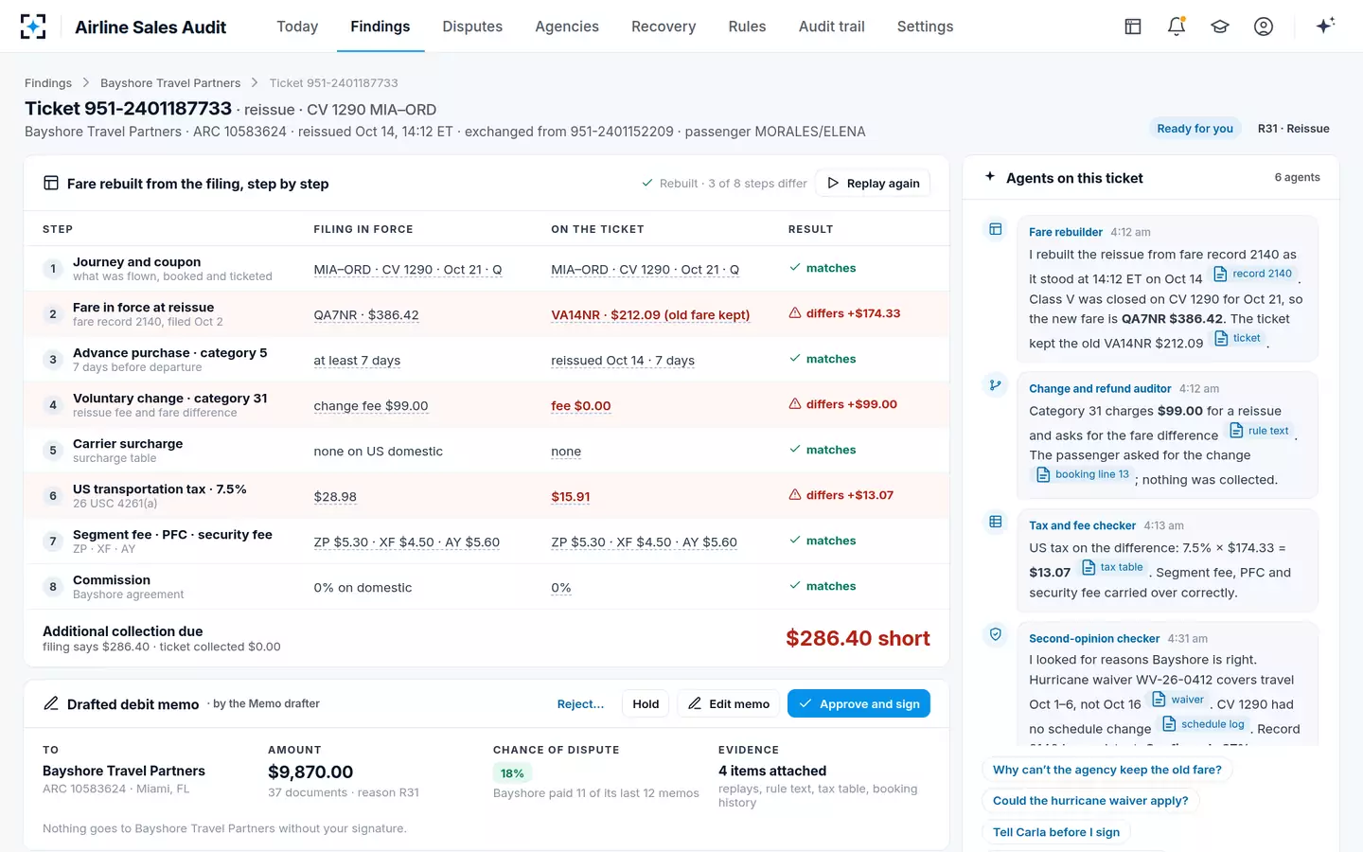Viewport: 1363px width, 852px height.
Task: Open the notifications bell
Action: [1177, 27]
